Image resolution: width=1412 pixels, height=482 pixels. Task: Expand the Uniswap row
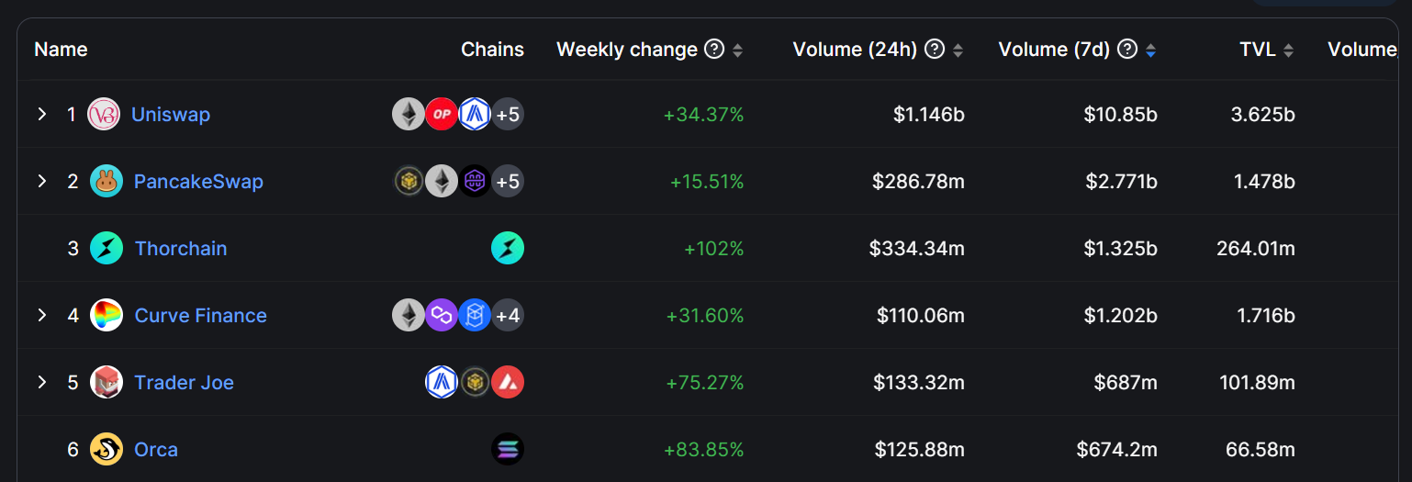(41, 115)
